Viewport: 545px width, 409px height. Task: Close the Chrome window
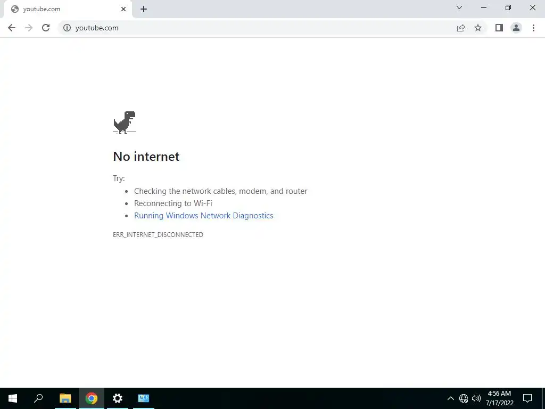click(x=532, y=7)
